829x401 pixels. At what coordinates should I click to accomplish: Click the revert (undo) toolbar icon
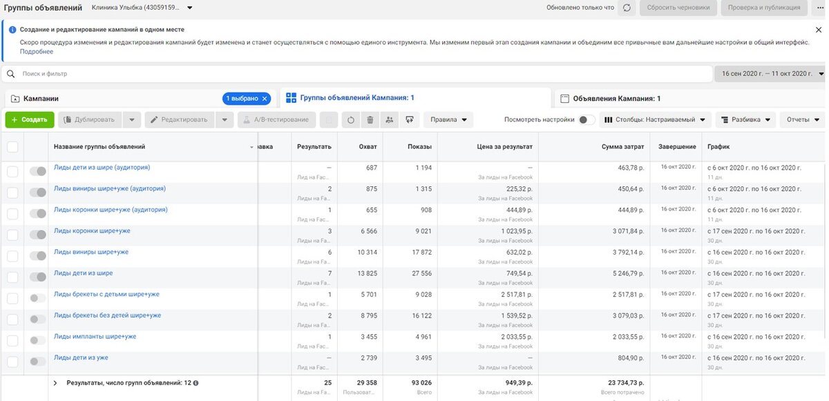pyautogui.click(x=351, y=119)
